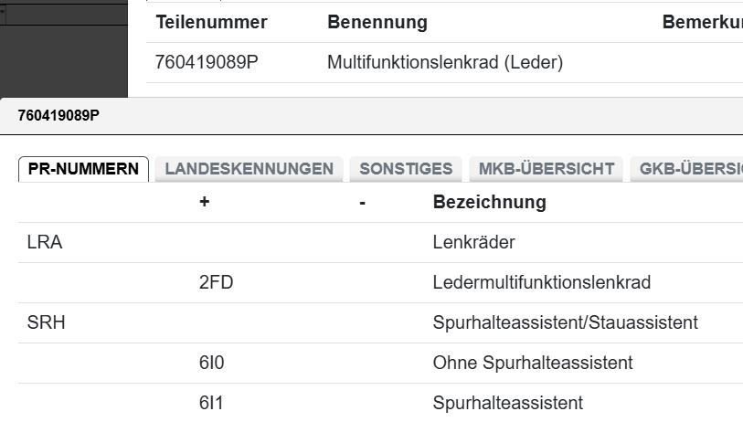Click the Ledermultifunktionslenkrad description

(x=541, y=282)
